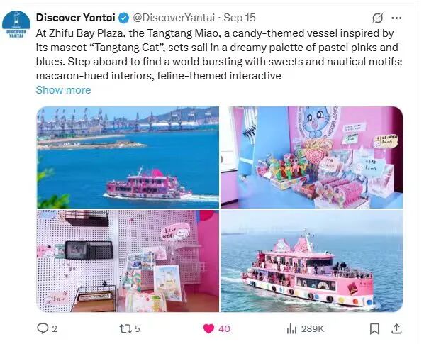Expand post text with Show more
Screen dimensions: 424x344
click(x=63, y=90)
